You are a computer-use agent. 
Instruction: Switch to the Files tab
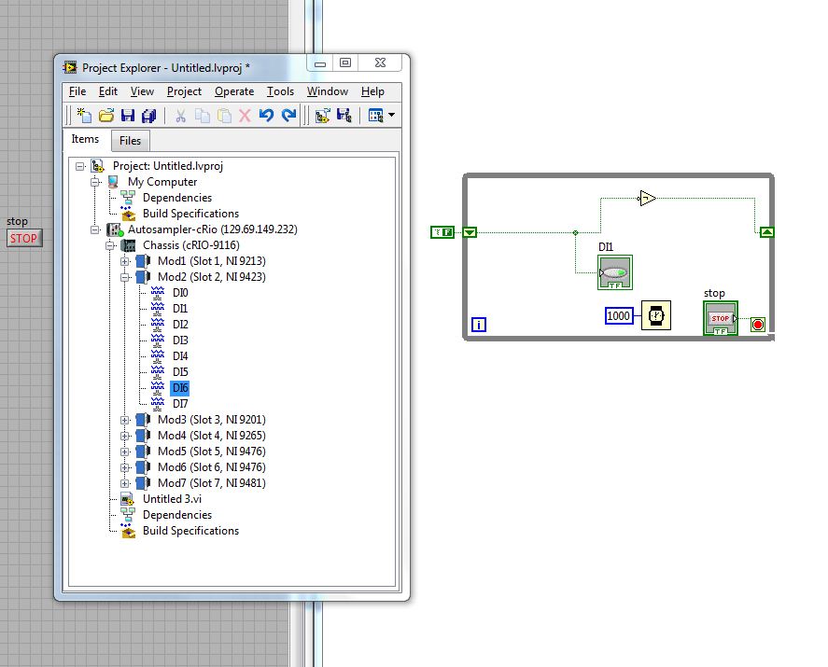point(131,141)
